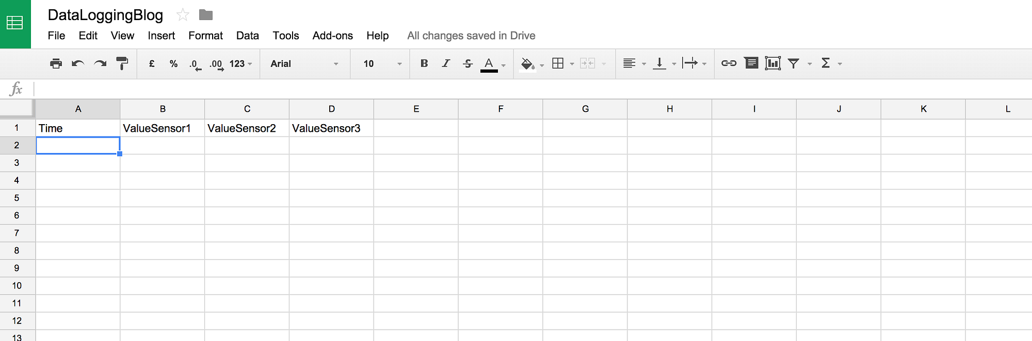Redo the last action
The height and width of the screenshot is (341, 1032).
coord(100,63)
